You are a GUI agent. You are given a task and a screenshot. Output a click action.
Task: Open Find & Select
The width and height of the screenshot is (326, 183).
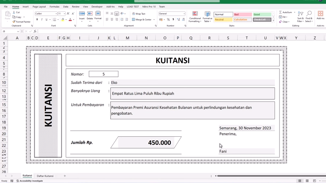[309, 16]
